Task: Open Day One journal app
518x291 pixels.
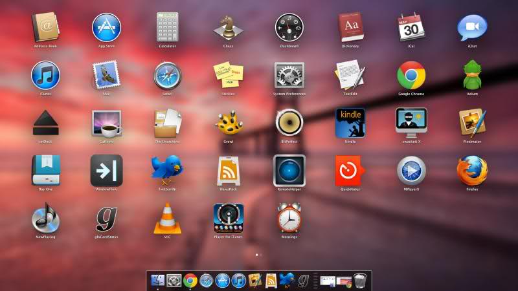Action: click(x=45, y=171)
